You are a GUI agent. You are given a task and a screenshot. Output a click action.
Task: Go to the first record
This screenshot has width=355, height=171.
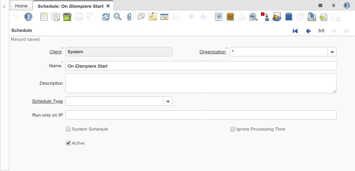click(x=295, y=31)
